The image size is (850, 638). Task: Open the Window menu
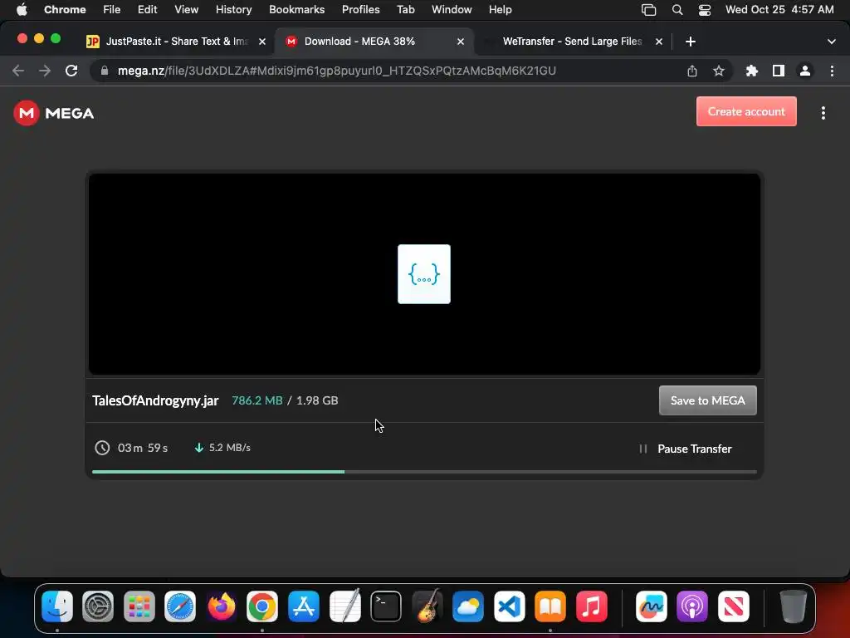[452, 9]
